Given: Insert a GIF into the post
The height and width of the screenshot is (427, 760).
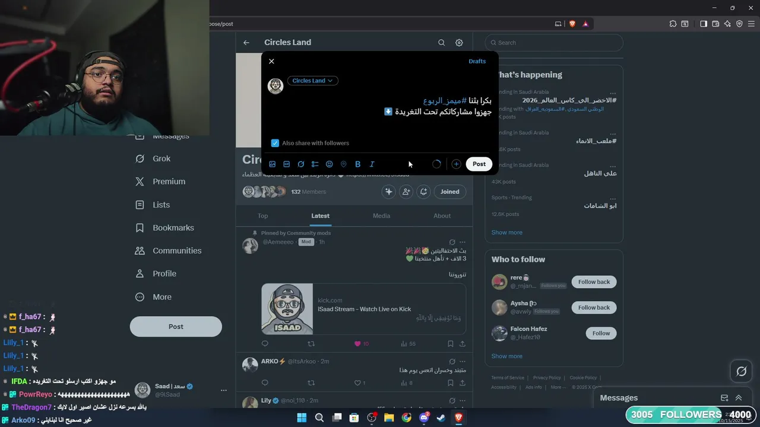Looking at the screenshot, I should [287, 164].
